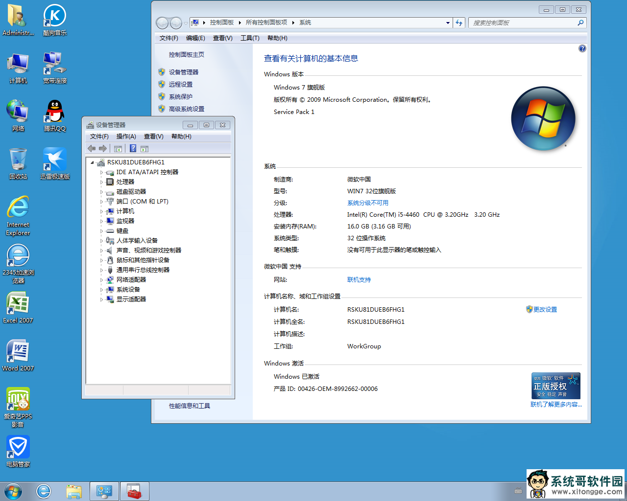Open Device Manager 文件(F) menu

[x=99, y=137]
